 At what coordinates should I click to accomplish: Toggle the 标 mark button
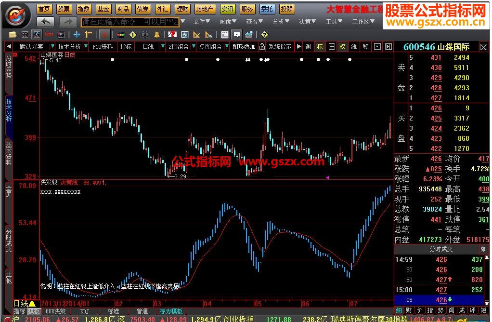point(320,47)
